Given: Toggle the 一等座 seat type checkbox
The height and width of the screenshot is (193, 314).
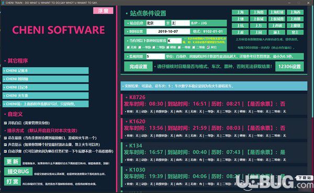Looking at the screenshot, I should tap(180, 47).
